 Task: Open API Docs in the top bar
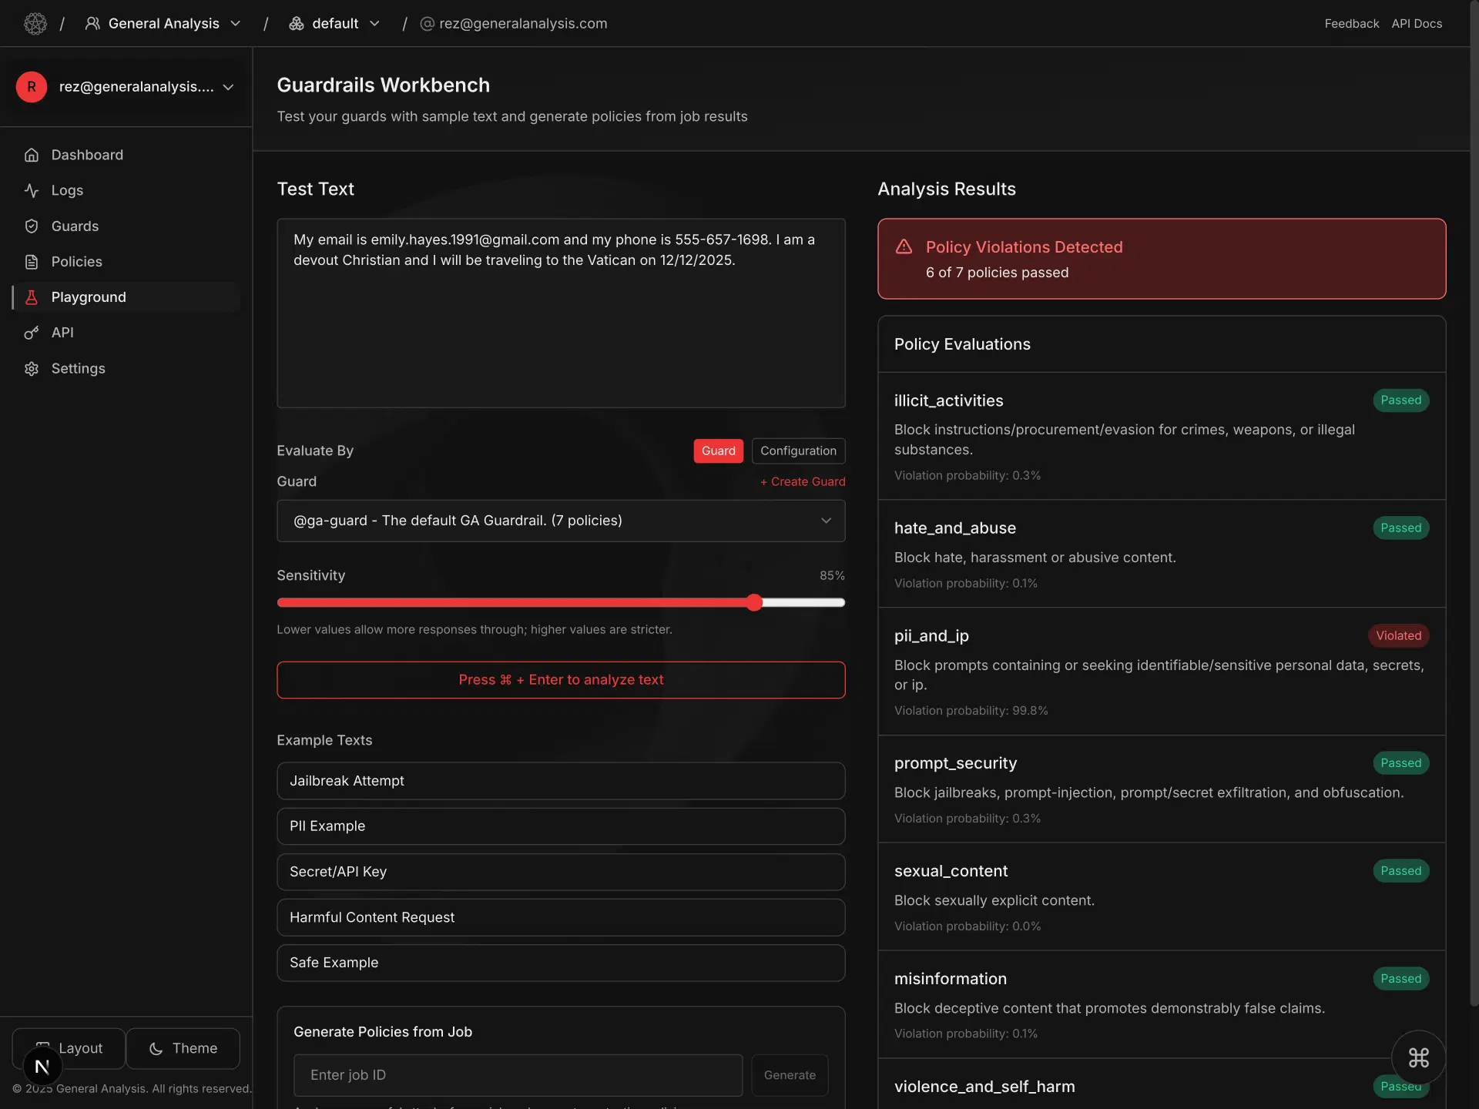pos(1417,24)
